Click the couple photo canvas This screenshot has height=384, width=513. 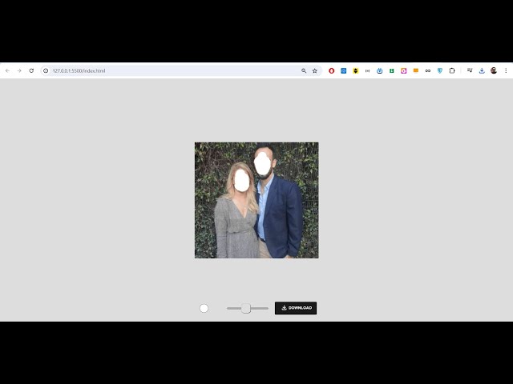point(256,200)
